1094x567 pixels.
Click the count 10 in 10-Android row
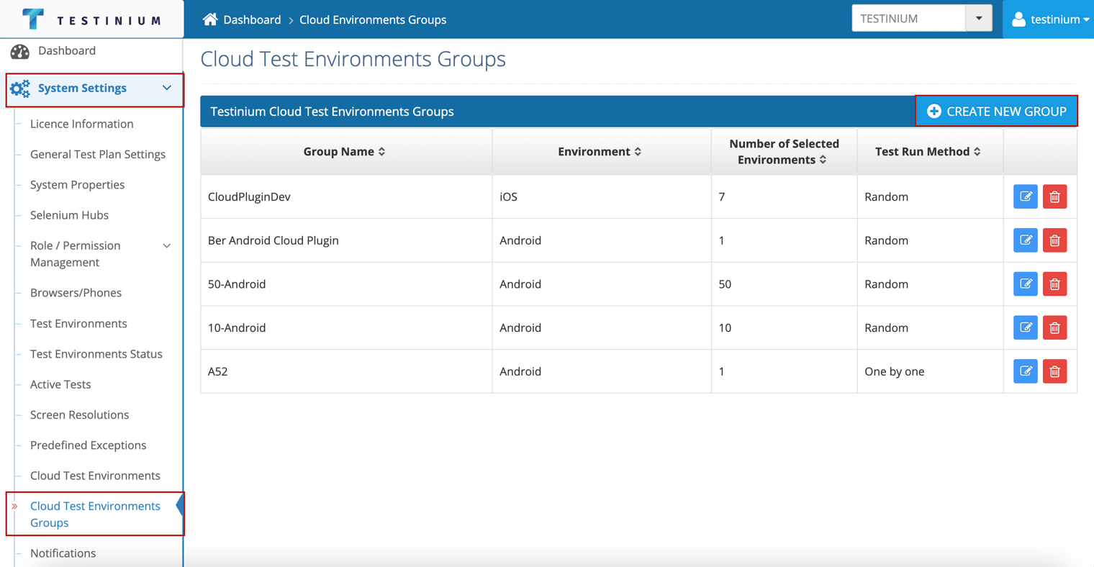click(725, 328)
